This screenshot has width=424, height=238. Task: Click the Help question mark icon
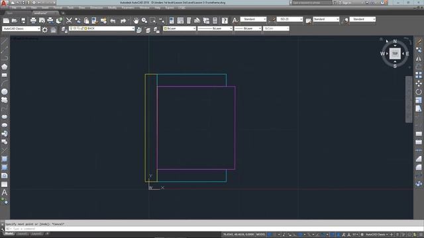(x=225, y=20)
